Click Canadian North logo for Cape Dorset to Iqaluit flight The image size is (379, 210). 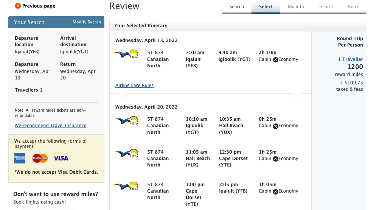pyautogui.click(x=126, y=186)
